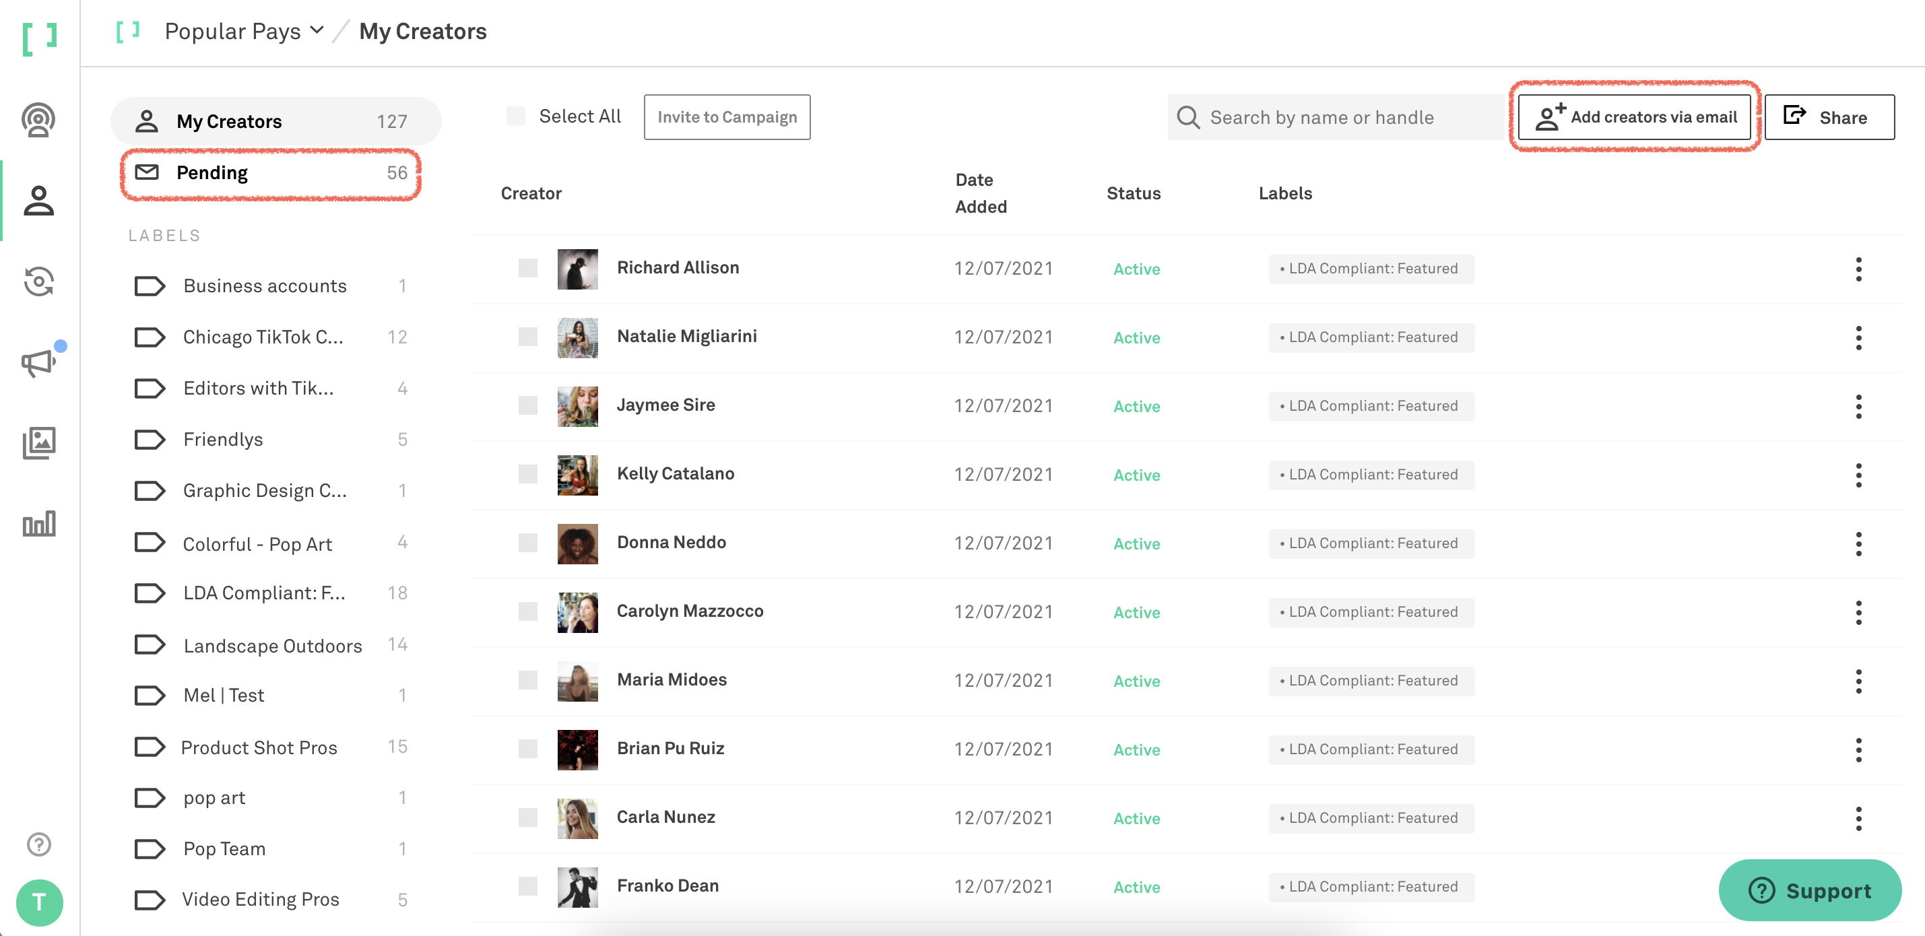The height and width of the screenshot is (936, 1925).
Task: Open the creator discovery icon in sidebar
Action: point(38,119)
